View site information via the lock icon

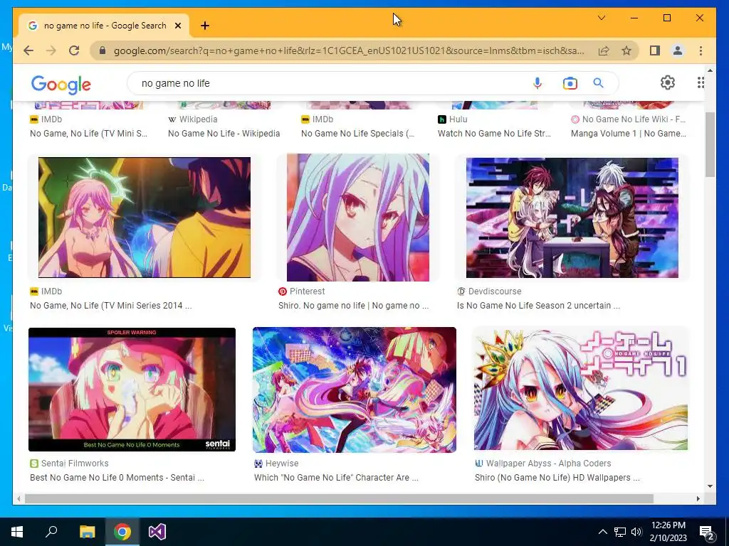[x=103, y=50]
